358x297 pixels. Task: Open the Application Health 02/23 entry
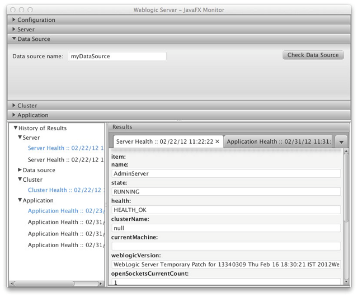pos(66,211)
